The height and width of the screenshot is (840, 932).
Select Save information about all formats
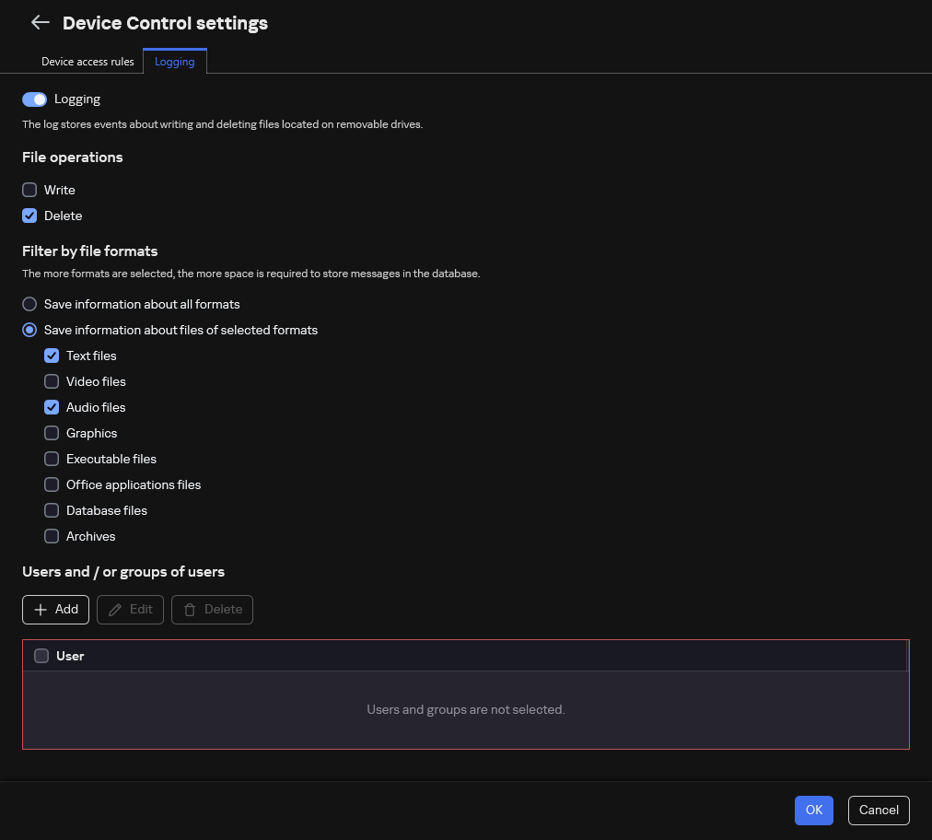click(29, 304)
